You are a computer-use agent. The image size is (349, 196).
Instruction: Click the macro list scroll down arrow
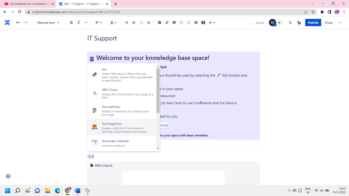click(158, 148)
